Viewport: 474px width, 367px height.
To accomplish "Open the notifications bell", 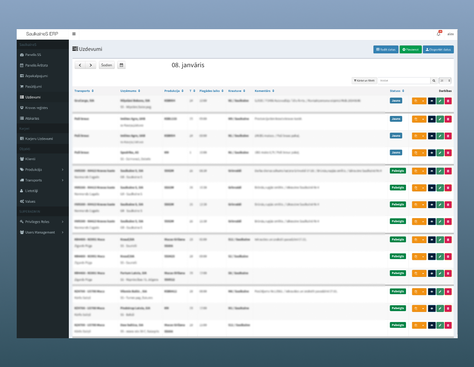I will 439,34.
